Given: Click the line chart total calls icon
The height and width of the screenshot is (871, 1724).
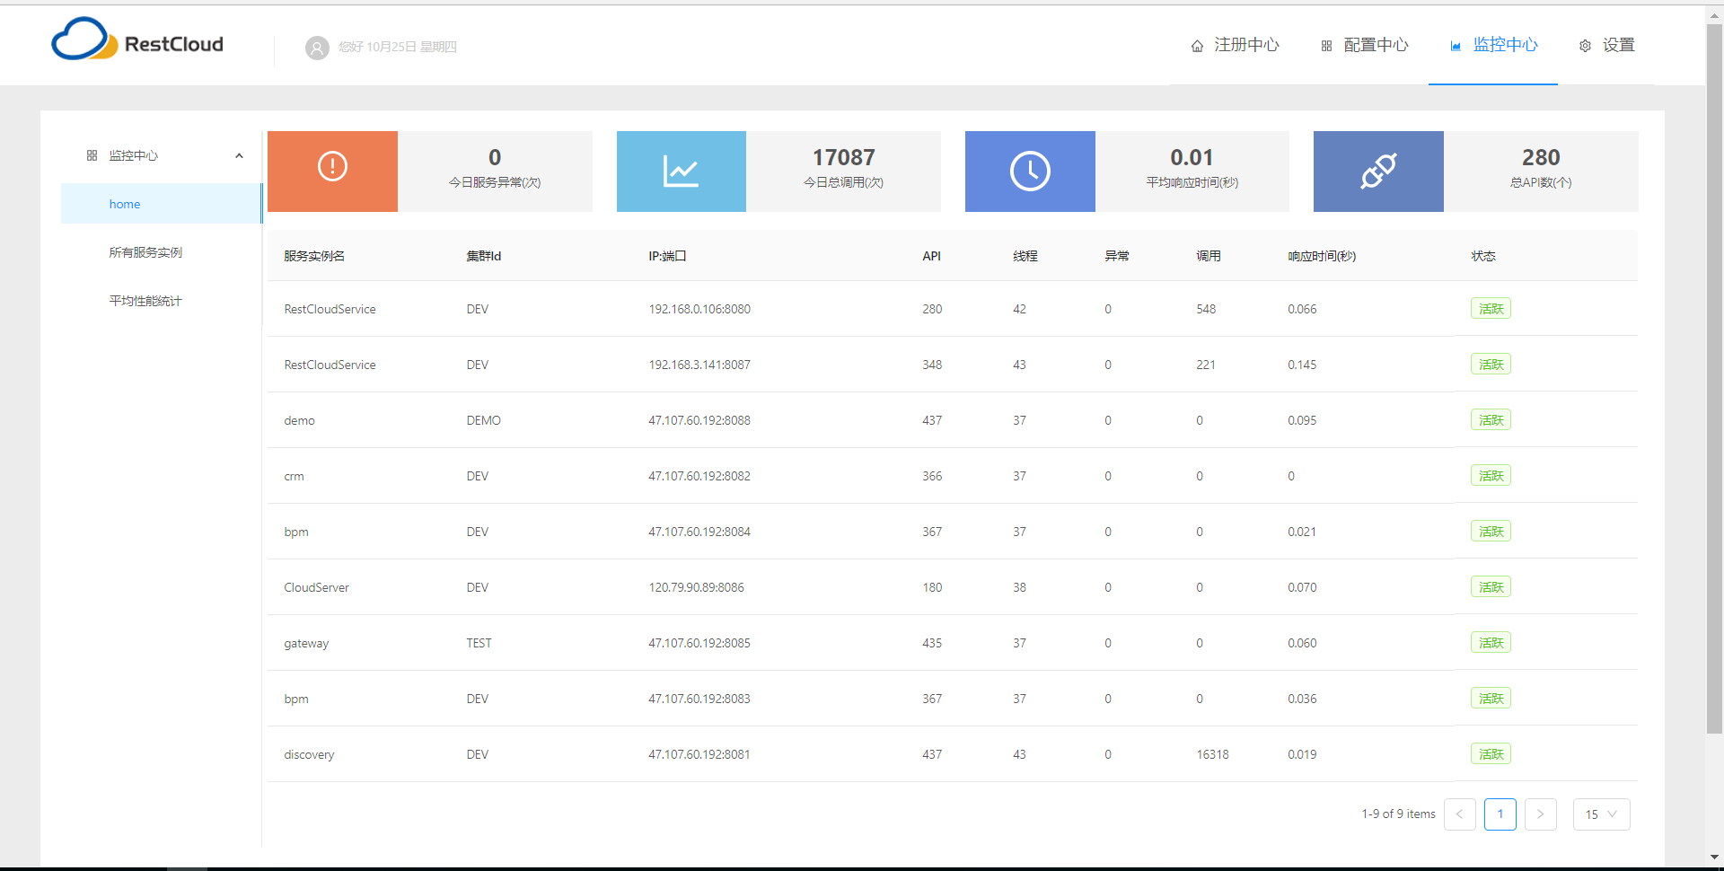Looking at the screenshot, I should point(681,172).
